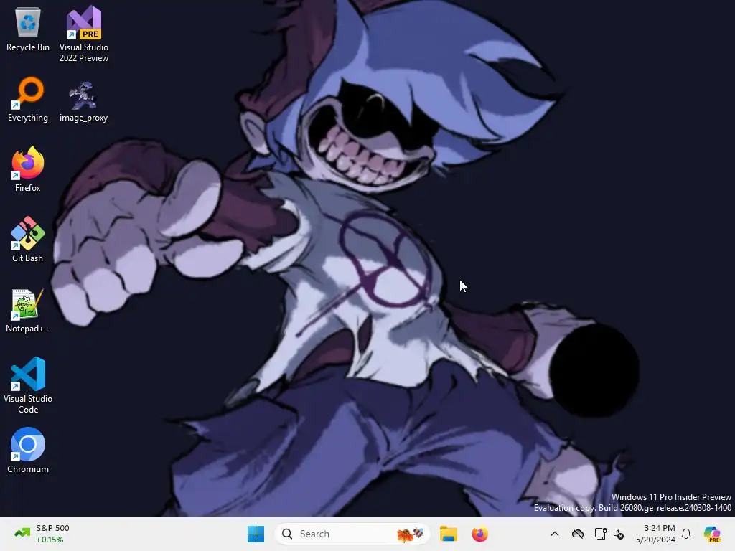The height and width of the screenshot is (551, 735).
Task: Open the notification bell
Action: click(x=686, y=534)
